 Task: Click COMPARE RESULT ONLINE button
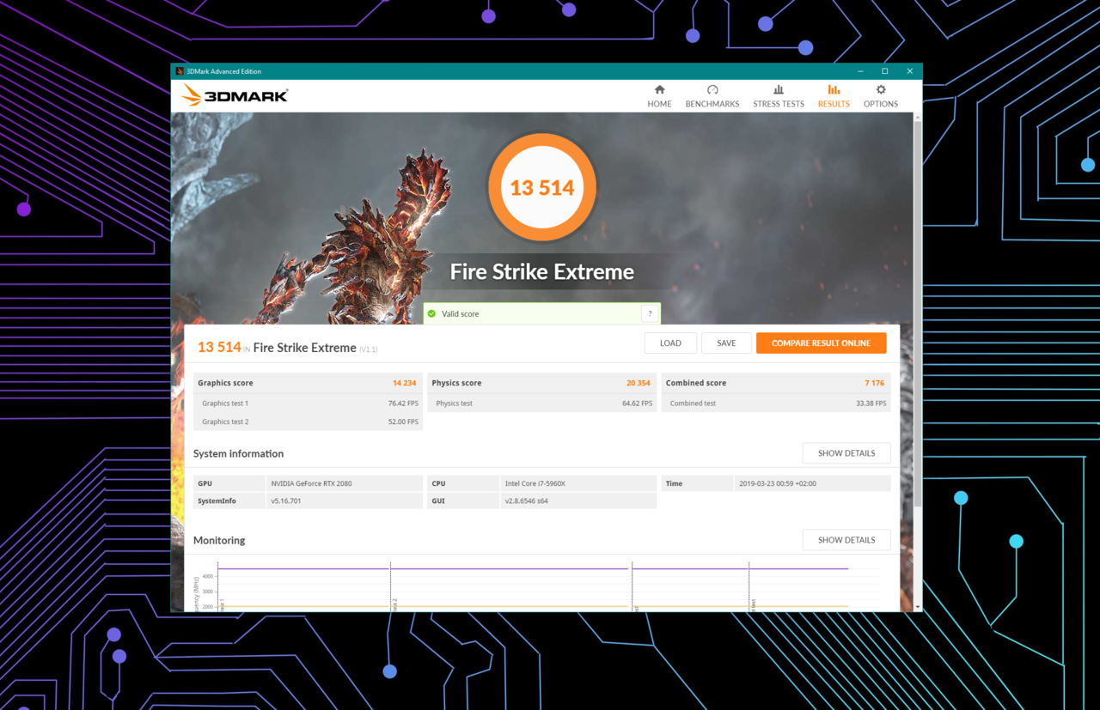click(x=821, y=343)
